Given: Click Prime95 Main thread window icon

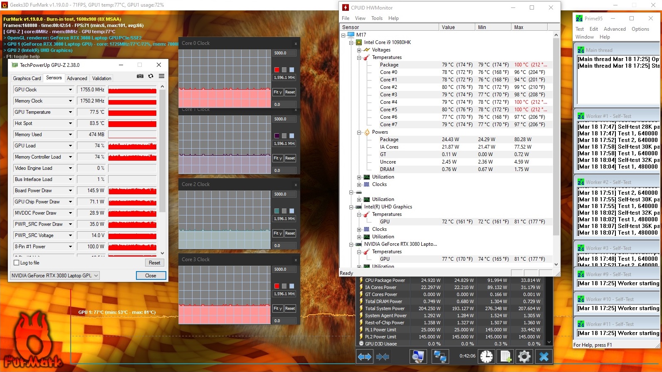Looking at the screenshot, I should (x=581, y=50).
